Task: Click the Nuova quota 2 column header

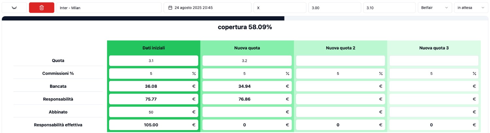Action: click(340, 48)
